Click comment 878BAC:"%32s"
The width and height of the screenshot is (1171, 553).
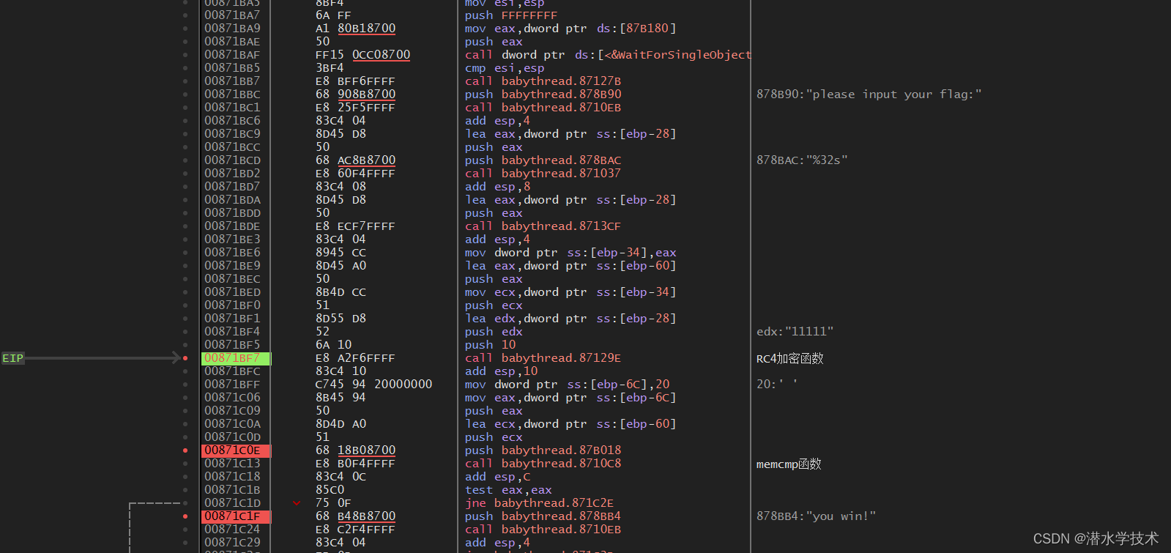(x=802, y=160)
